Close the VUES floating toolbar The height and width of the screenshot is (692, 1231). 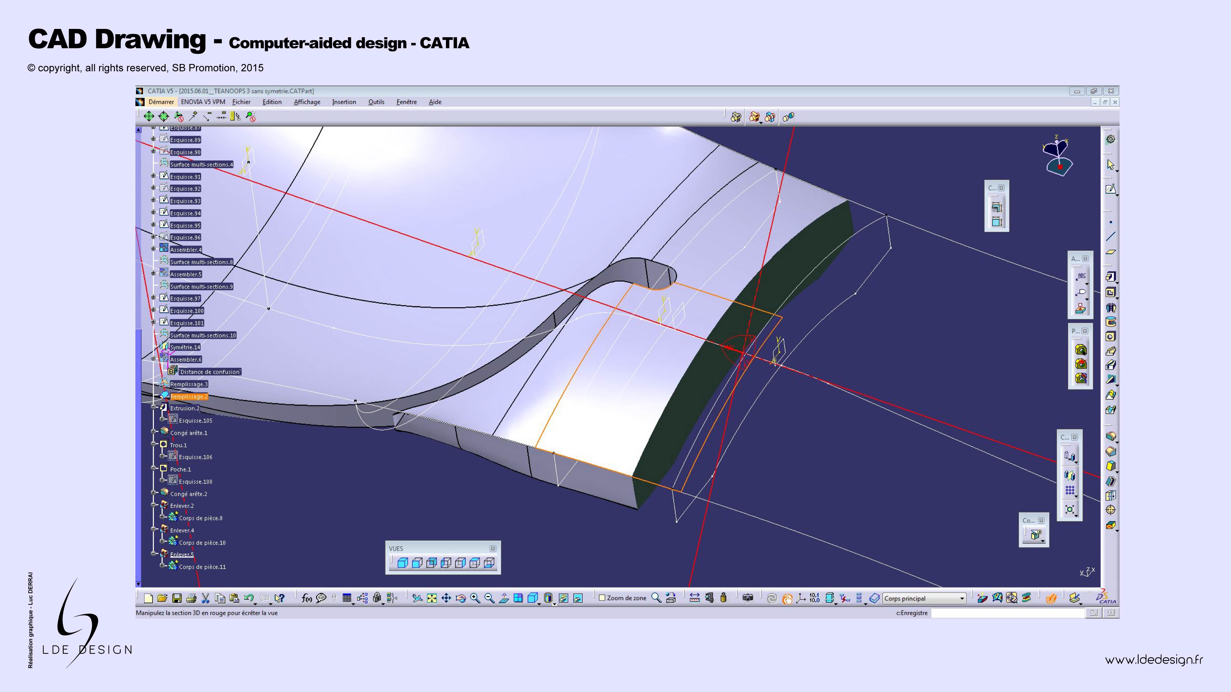tap(493, 549)
